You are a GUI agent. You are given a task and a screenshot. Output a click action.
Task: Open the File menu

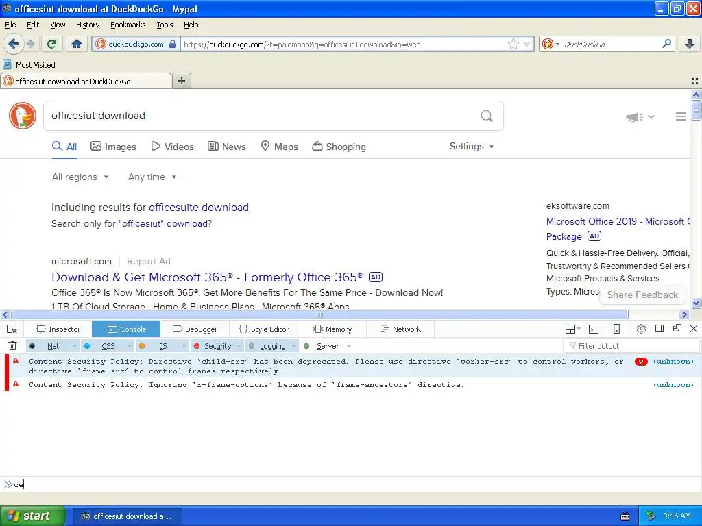point(10,25)
